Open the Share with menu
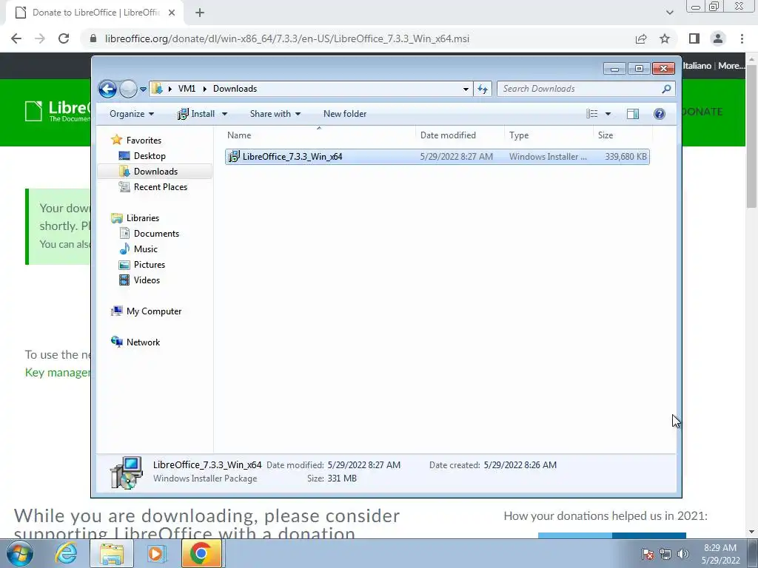 point(275,114)
